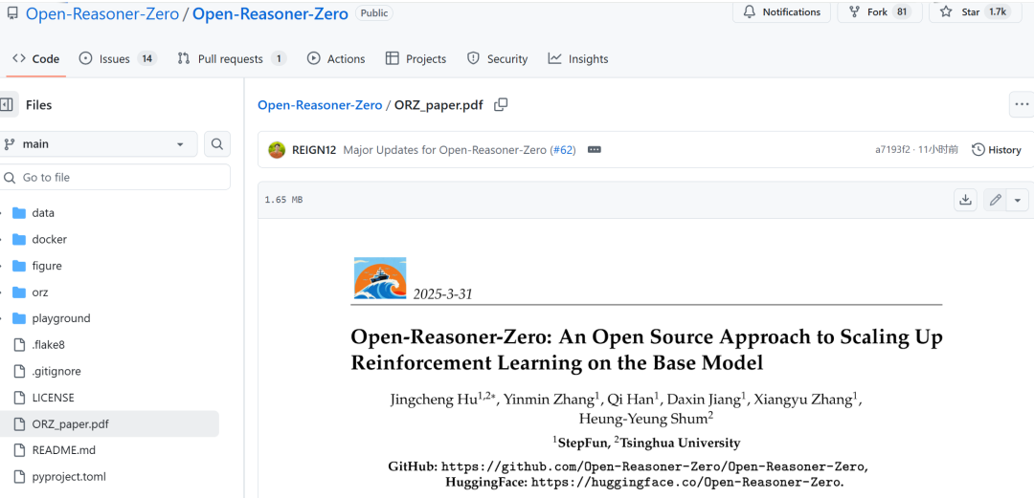
Task: Open the Projects tab
Action: [416, 58]
